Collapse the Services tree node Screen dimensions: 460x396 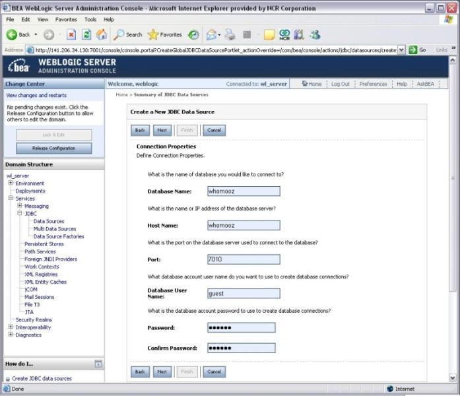pyautogui.click(x=11, y=198)
